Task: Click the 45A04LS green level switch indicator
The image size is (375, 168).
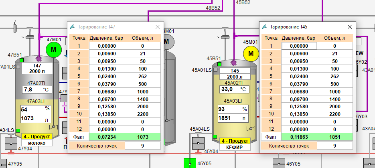Action: coord(215,137)
